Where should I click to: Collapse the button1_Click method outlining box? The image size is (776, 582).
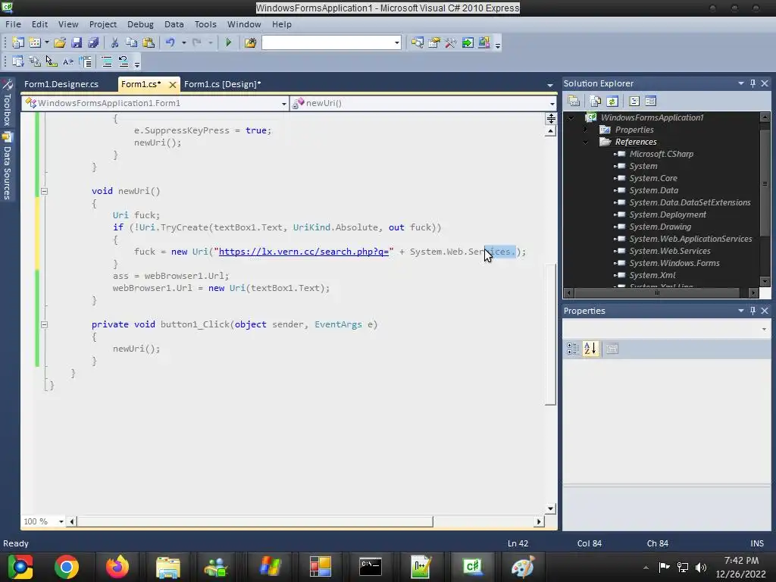tap(44, 324)
